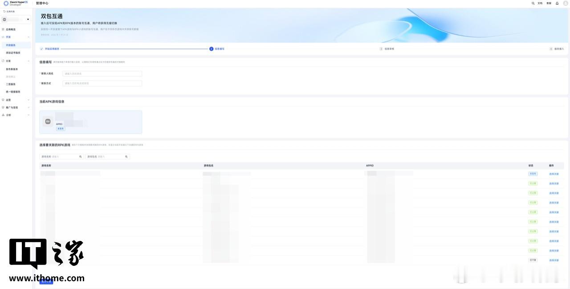Screen dimensions: 570x289
Task: Click the 操作 column header
Action: [x=551, y=166]
